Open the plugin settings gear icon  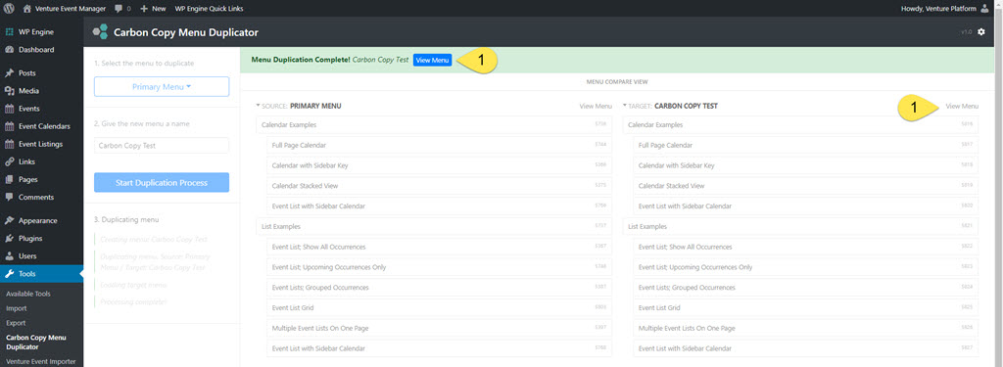(x=981, y=32)
